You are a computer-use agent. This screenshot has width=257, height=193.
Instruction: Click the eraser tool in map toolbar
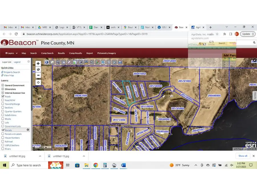69,62
